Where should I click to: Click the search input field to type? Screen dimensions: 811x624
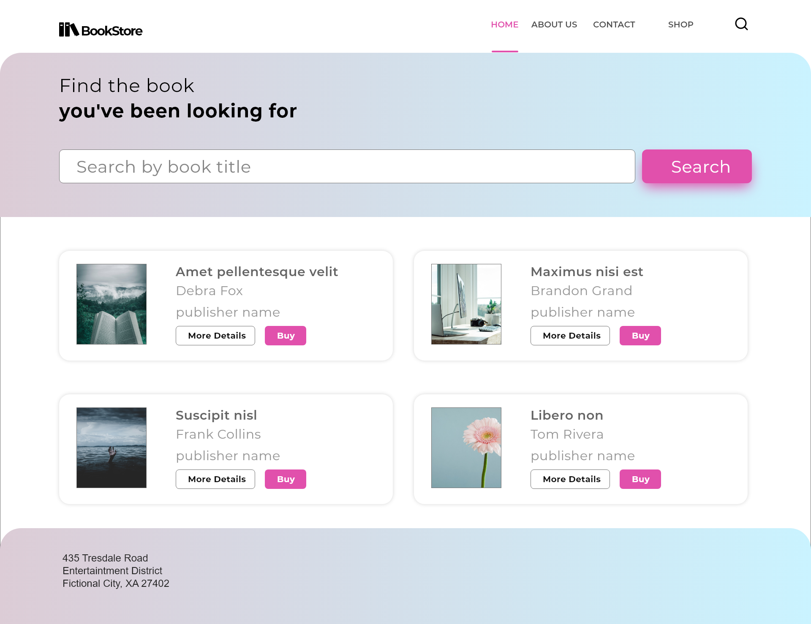click(x=347, y=166)
